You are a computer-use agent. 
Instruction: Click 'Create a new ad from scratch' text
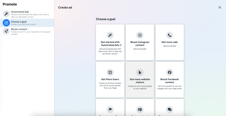coord(23,24)
